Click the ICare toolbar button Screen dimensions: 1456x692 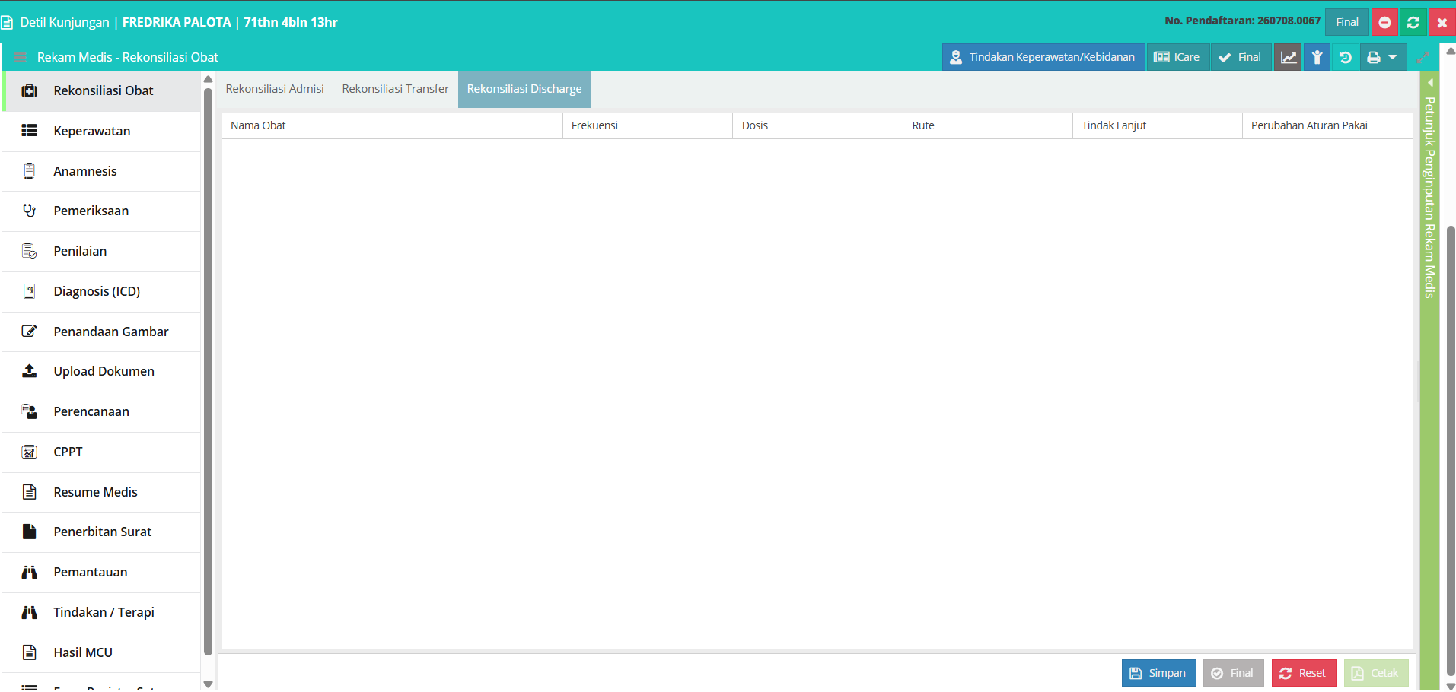pyautogui.click(x=1177, y=57)
